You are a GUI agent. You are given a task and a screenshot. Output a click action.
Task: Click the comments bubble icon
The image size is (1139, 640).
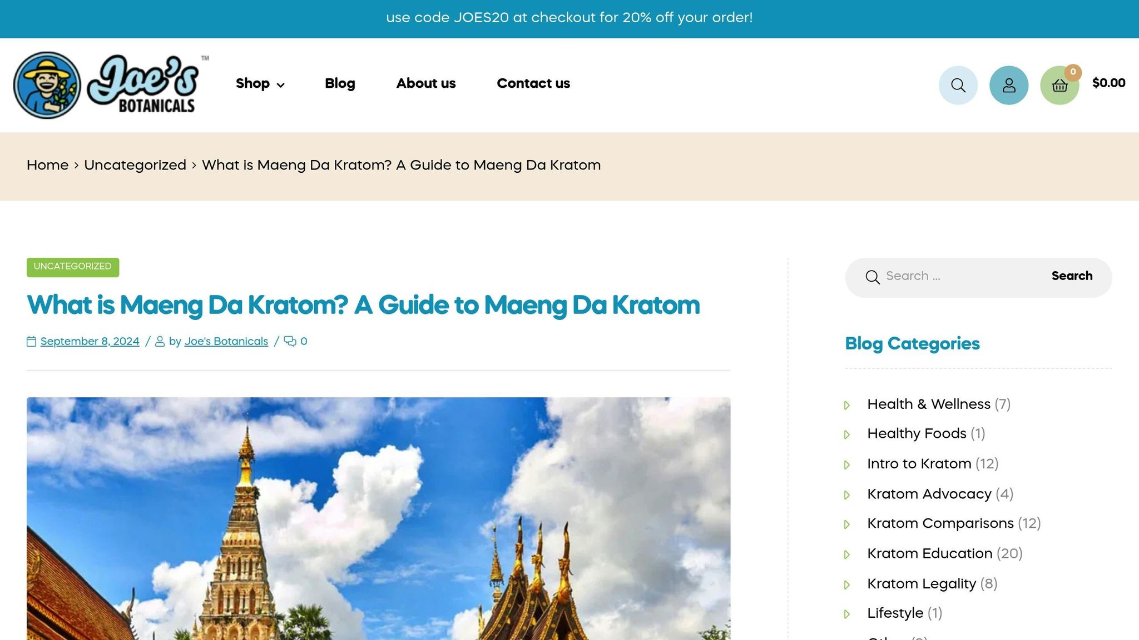coord(290,341)
